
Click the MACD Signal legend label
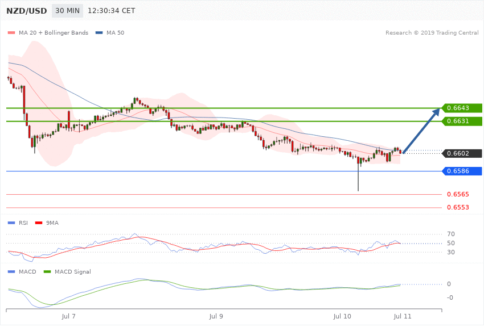point(73,271)
